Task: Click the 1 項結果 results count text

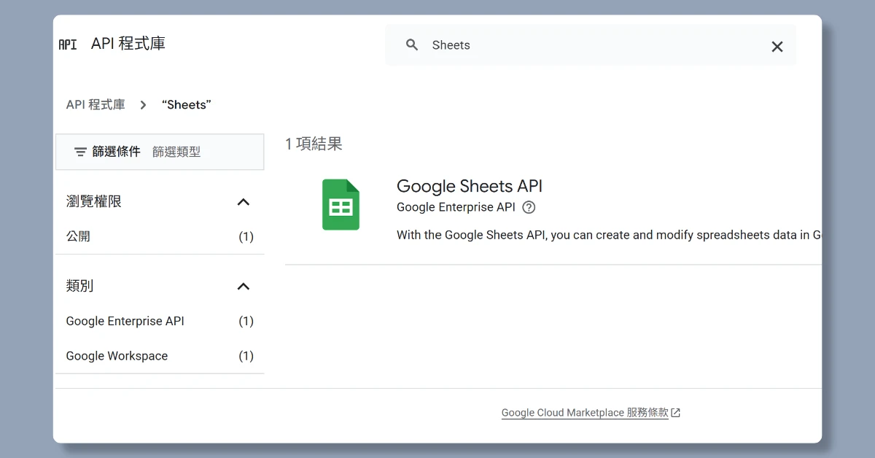Action: tap(314, 144)
